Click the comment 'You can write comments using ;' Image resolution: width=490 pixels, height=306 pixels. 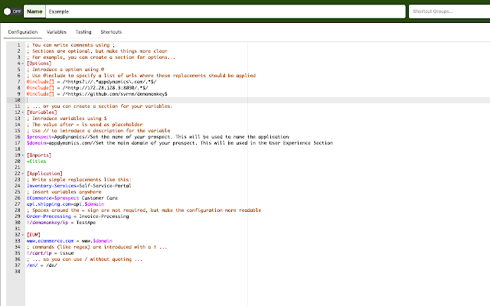71,45
